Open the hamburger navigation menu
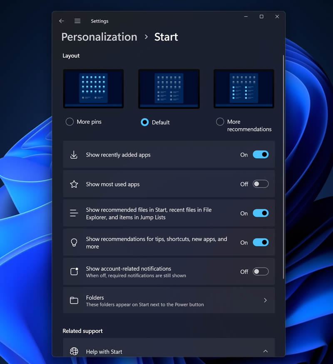The height and width of the screenshot is (364, 333). click(77, 21)
